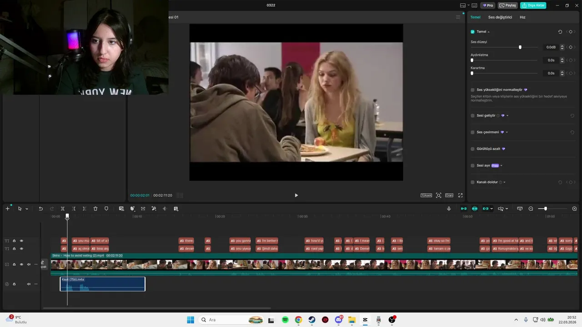Open the layout dropdown in title bar
Viewport: 582px width, 327px height.
tap(469, 5)
